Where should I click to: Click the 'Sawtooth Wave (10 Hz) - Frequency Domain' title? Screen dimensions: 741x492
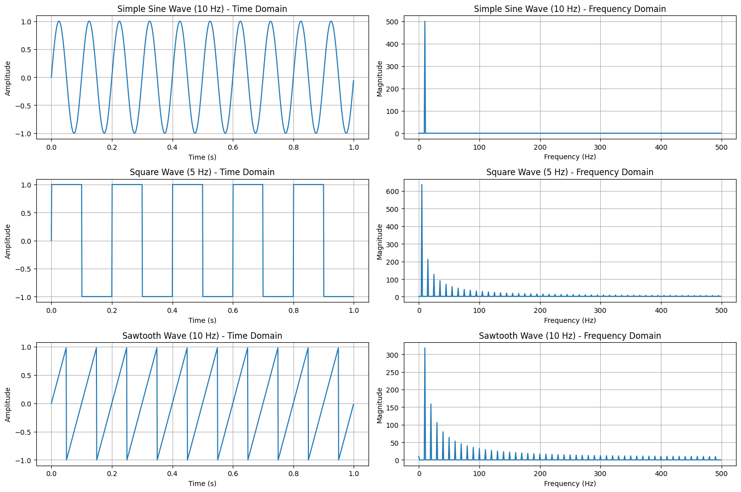pyautogui.click(x=570, y=336)
